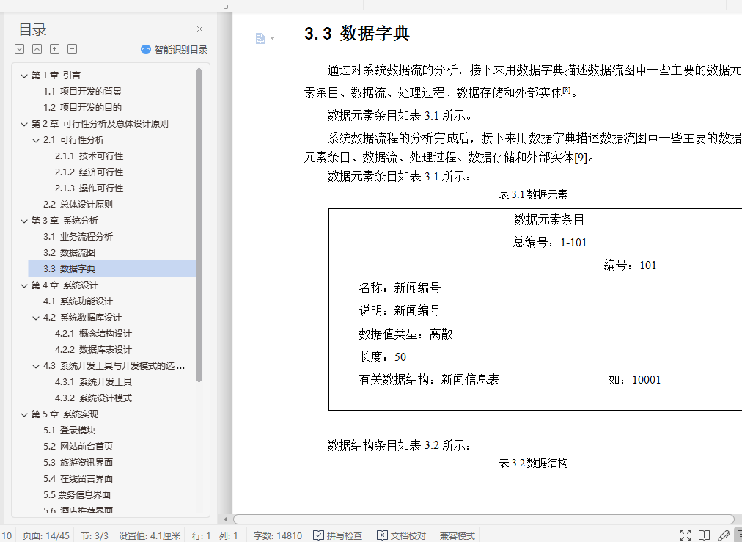Click the text 总编号：1-101 in table
742x542 pixels.
click(x=549, y=243)
